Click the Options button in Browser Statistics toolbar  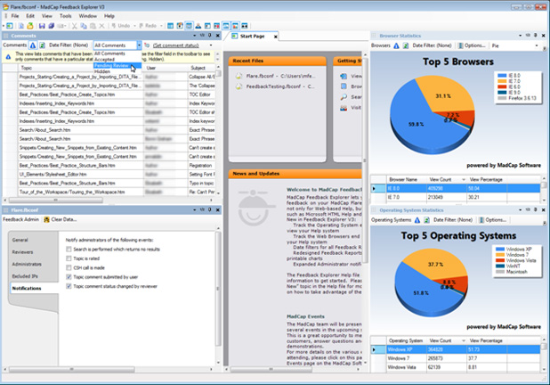tap(473, 45)
